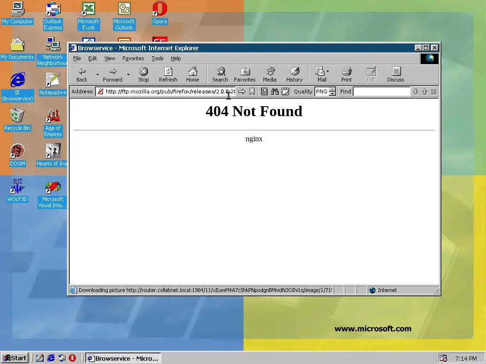The image size is (486, 364).
Task: Click the Forward toolbar button
Action: [x=113, y=74]
